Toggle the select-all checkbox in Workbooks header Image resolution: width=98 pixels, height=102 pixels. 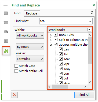click(x=89, y=30)
